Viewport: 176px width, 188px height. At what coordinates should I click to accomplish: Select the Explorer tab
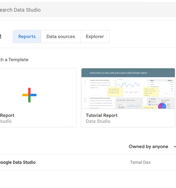tap(95, 36)
